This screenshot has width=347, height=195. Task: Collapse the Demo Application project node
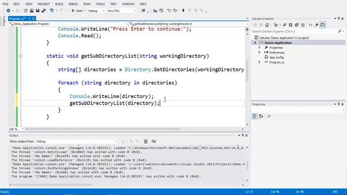tap(255, 43)
